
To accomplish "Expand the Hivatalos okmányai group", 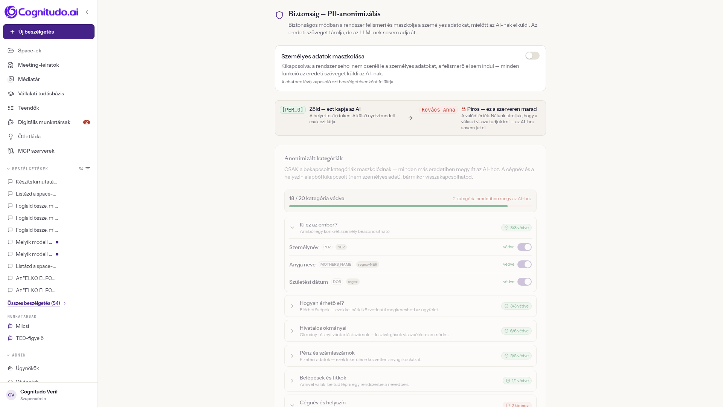I will coord(292,331).
